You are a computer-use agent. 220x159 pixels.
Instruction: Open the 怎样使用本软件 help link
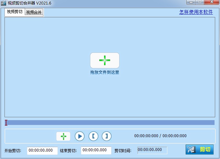coord(196,12)
